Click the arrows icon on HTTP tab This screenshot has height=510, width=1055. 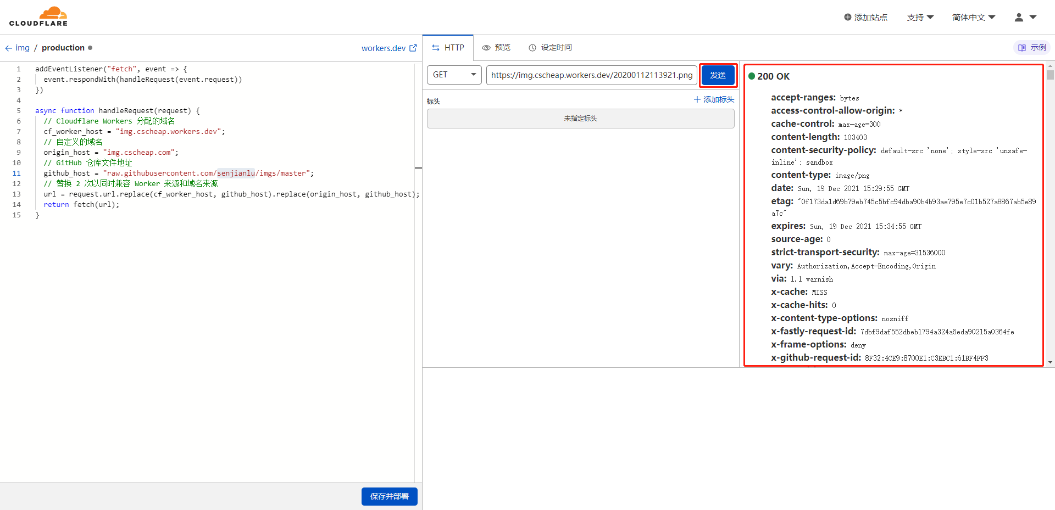pyautogui.click(x=436, y=48)
